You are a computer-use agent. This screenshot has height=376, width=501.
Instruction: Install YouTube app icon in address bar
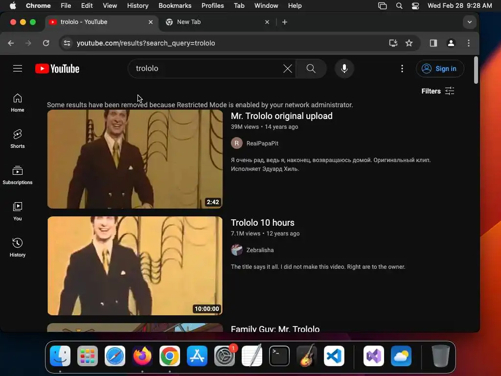(393, 43)
